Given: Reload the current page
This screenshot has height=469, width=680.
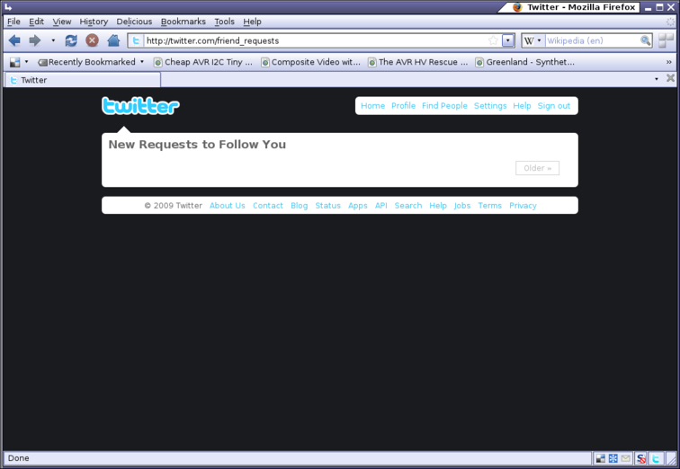Looking at the screenshot, I should point(71,40).
